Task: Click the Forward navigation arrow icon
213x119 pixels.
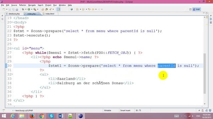Action: pos(99,9)
